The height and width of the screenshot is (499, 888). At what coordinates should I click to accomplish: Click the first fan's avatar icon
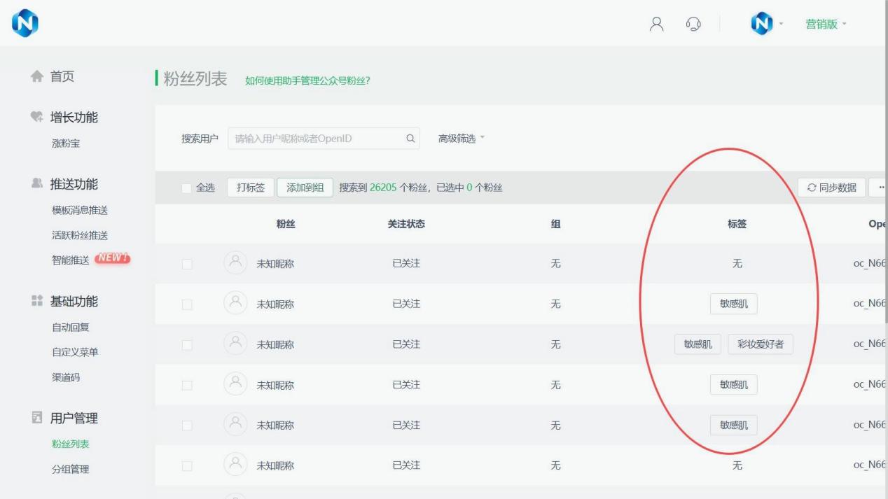point(235,264)
